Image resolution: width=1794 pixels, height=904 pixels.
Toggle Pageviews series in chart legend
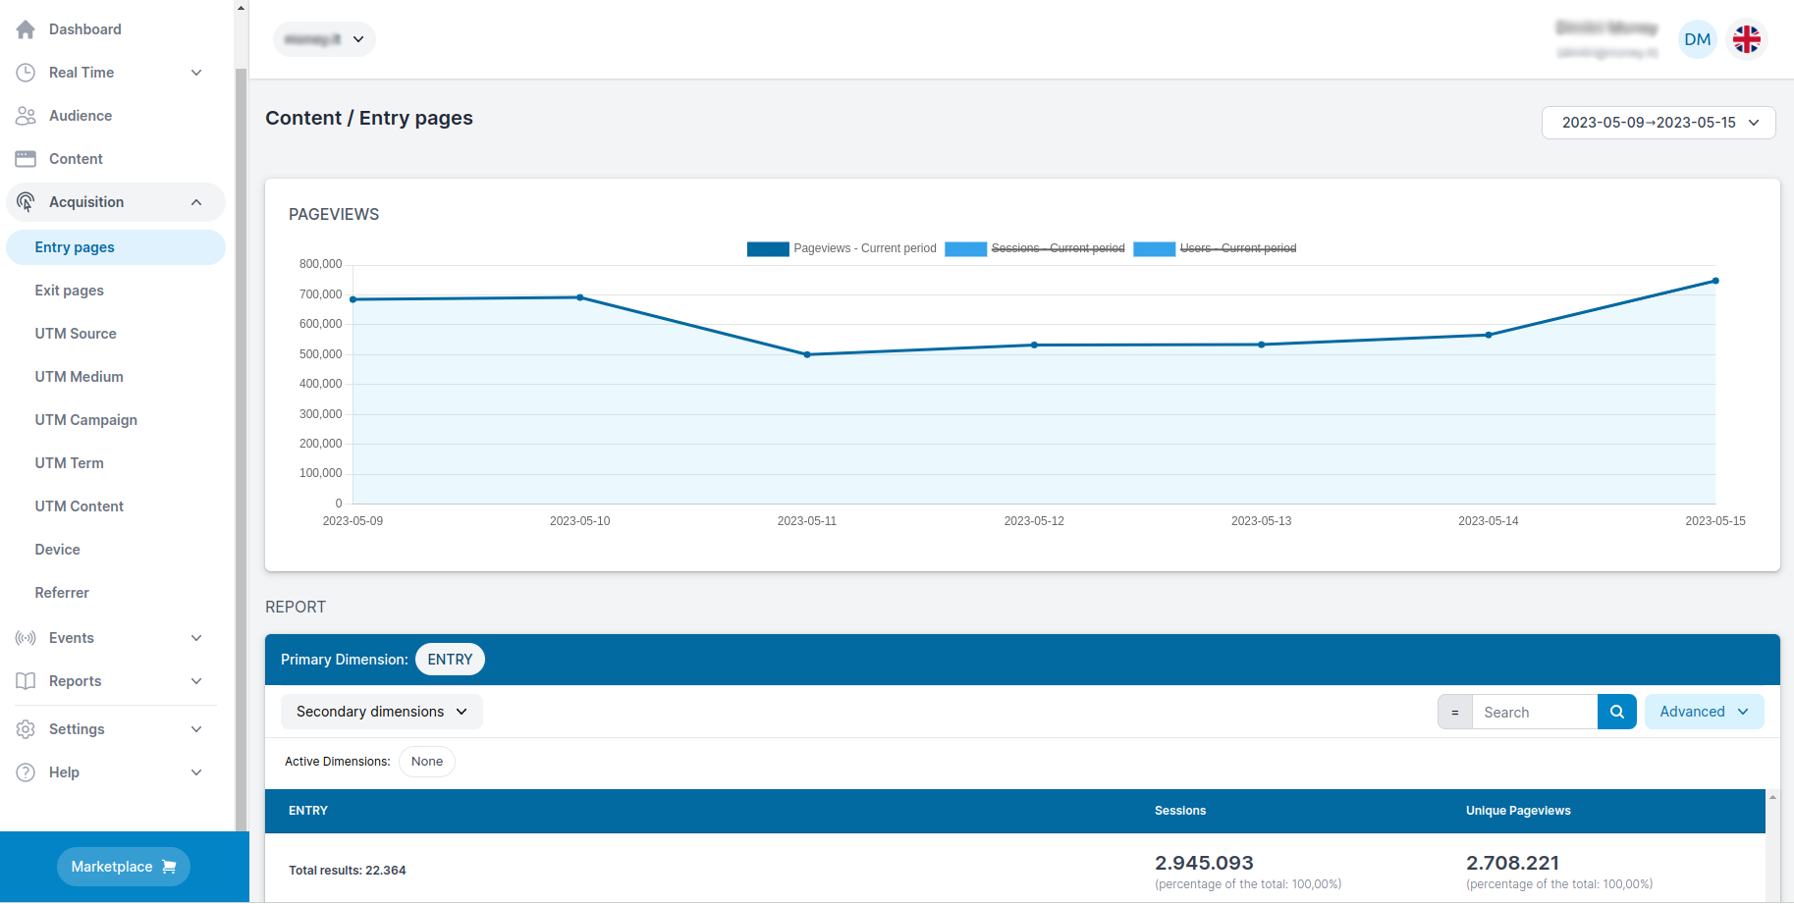(842, 248)
